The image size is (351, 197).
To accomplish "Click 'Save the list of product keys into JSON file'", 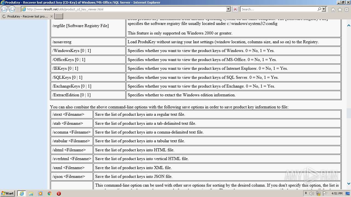I will pyautogui.click(x=134, y=176).
